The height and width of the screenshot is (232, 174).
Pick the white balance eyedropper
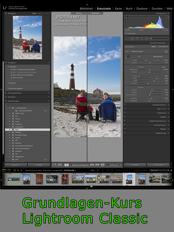tap(127, 57)
